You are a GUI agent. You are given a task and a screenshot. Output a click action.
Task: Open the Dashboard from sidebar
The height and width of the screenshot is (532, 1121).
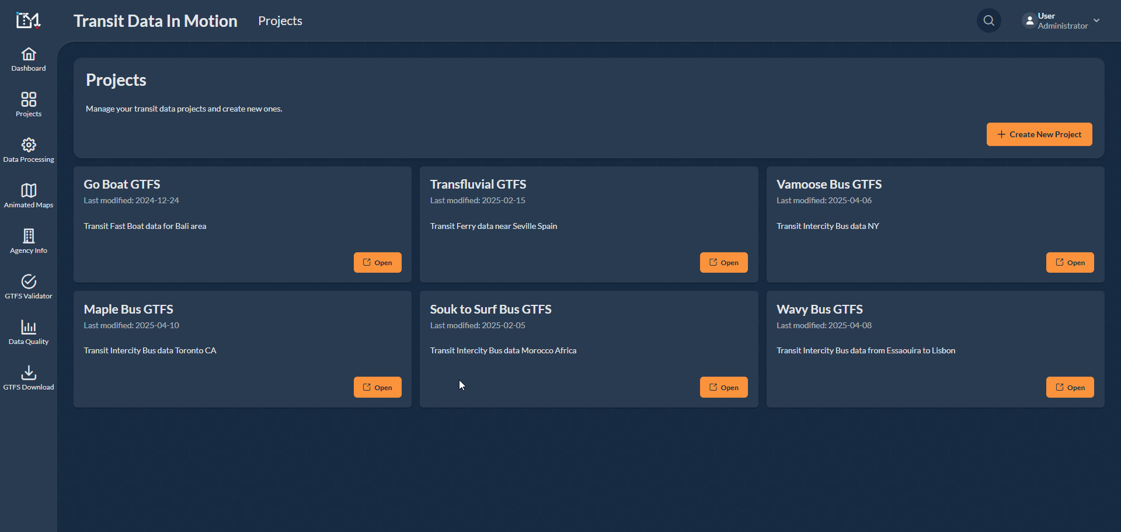tap(29, 60)
